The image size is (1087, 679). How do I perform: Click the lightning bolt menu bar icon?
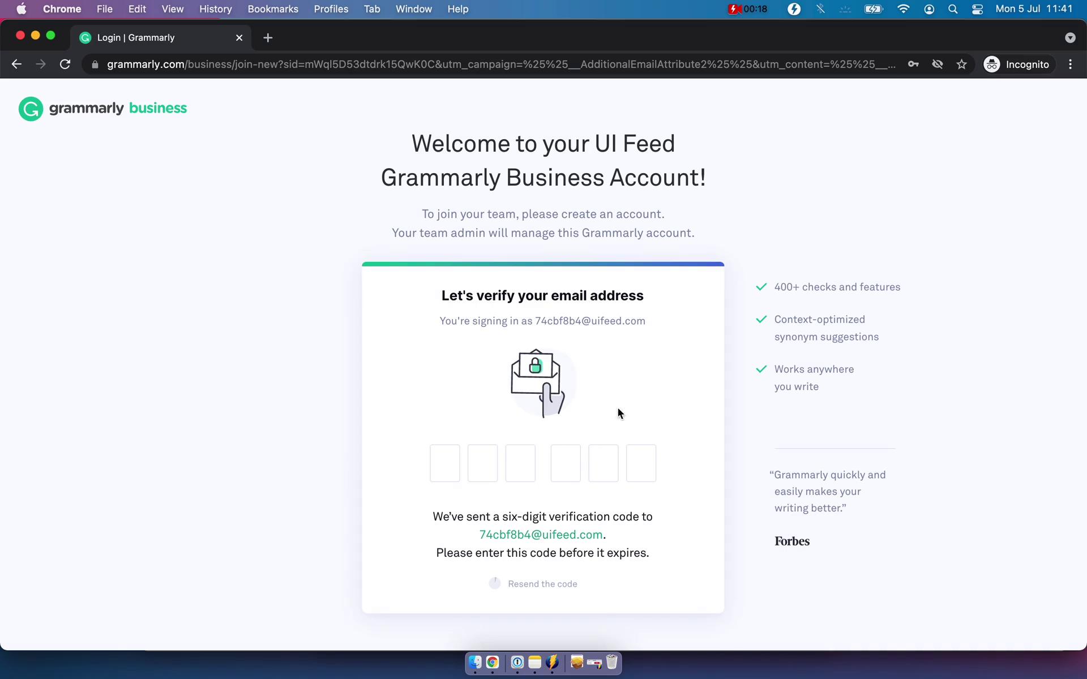(794, 9)
